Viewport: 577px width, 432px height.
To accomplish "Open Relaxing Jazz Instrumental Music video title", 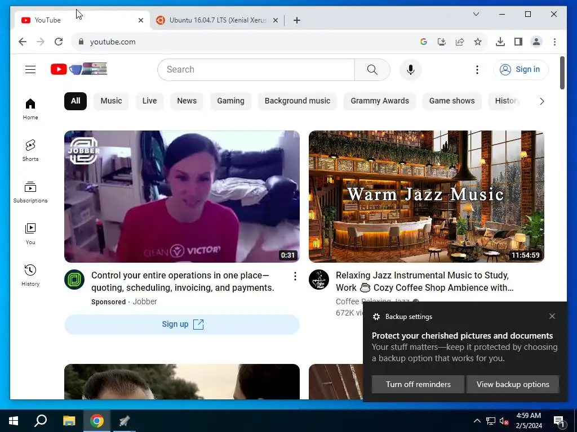I will 425,281.
